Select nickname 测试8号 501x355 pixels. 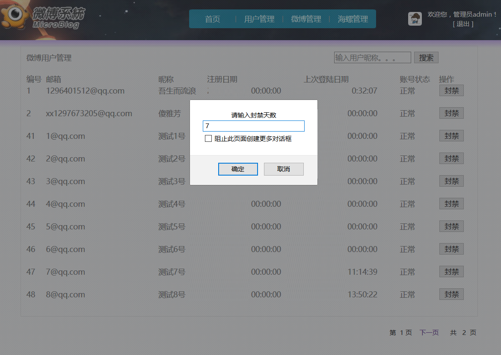click(x=172, y=295)
